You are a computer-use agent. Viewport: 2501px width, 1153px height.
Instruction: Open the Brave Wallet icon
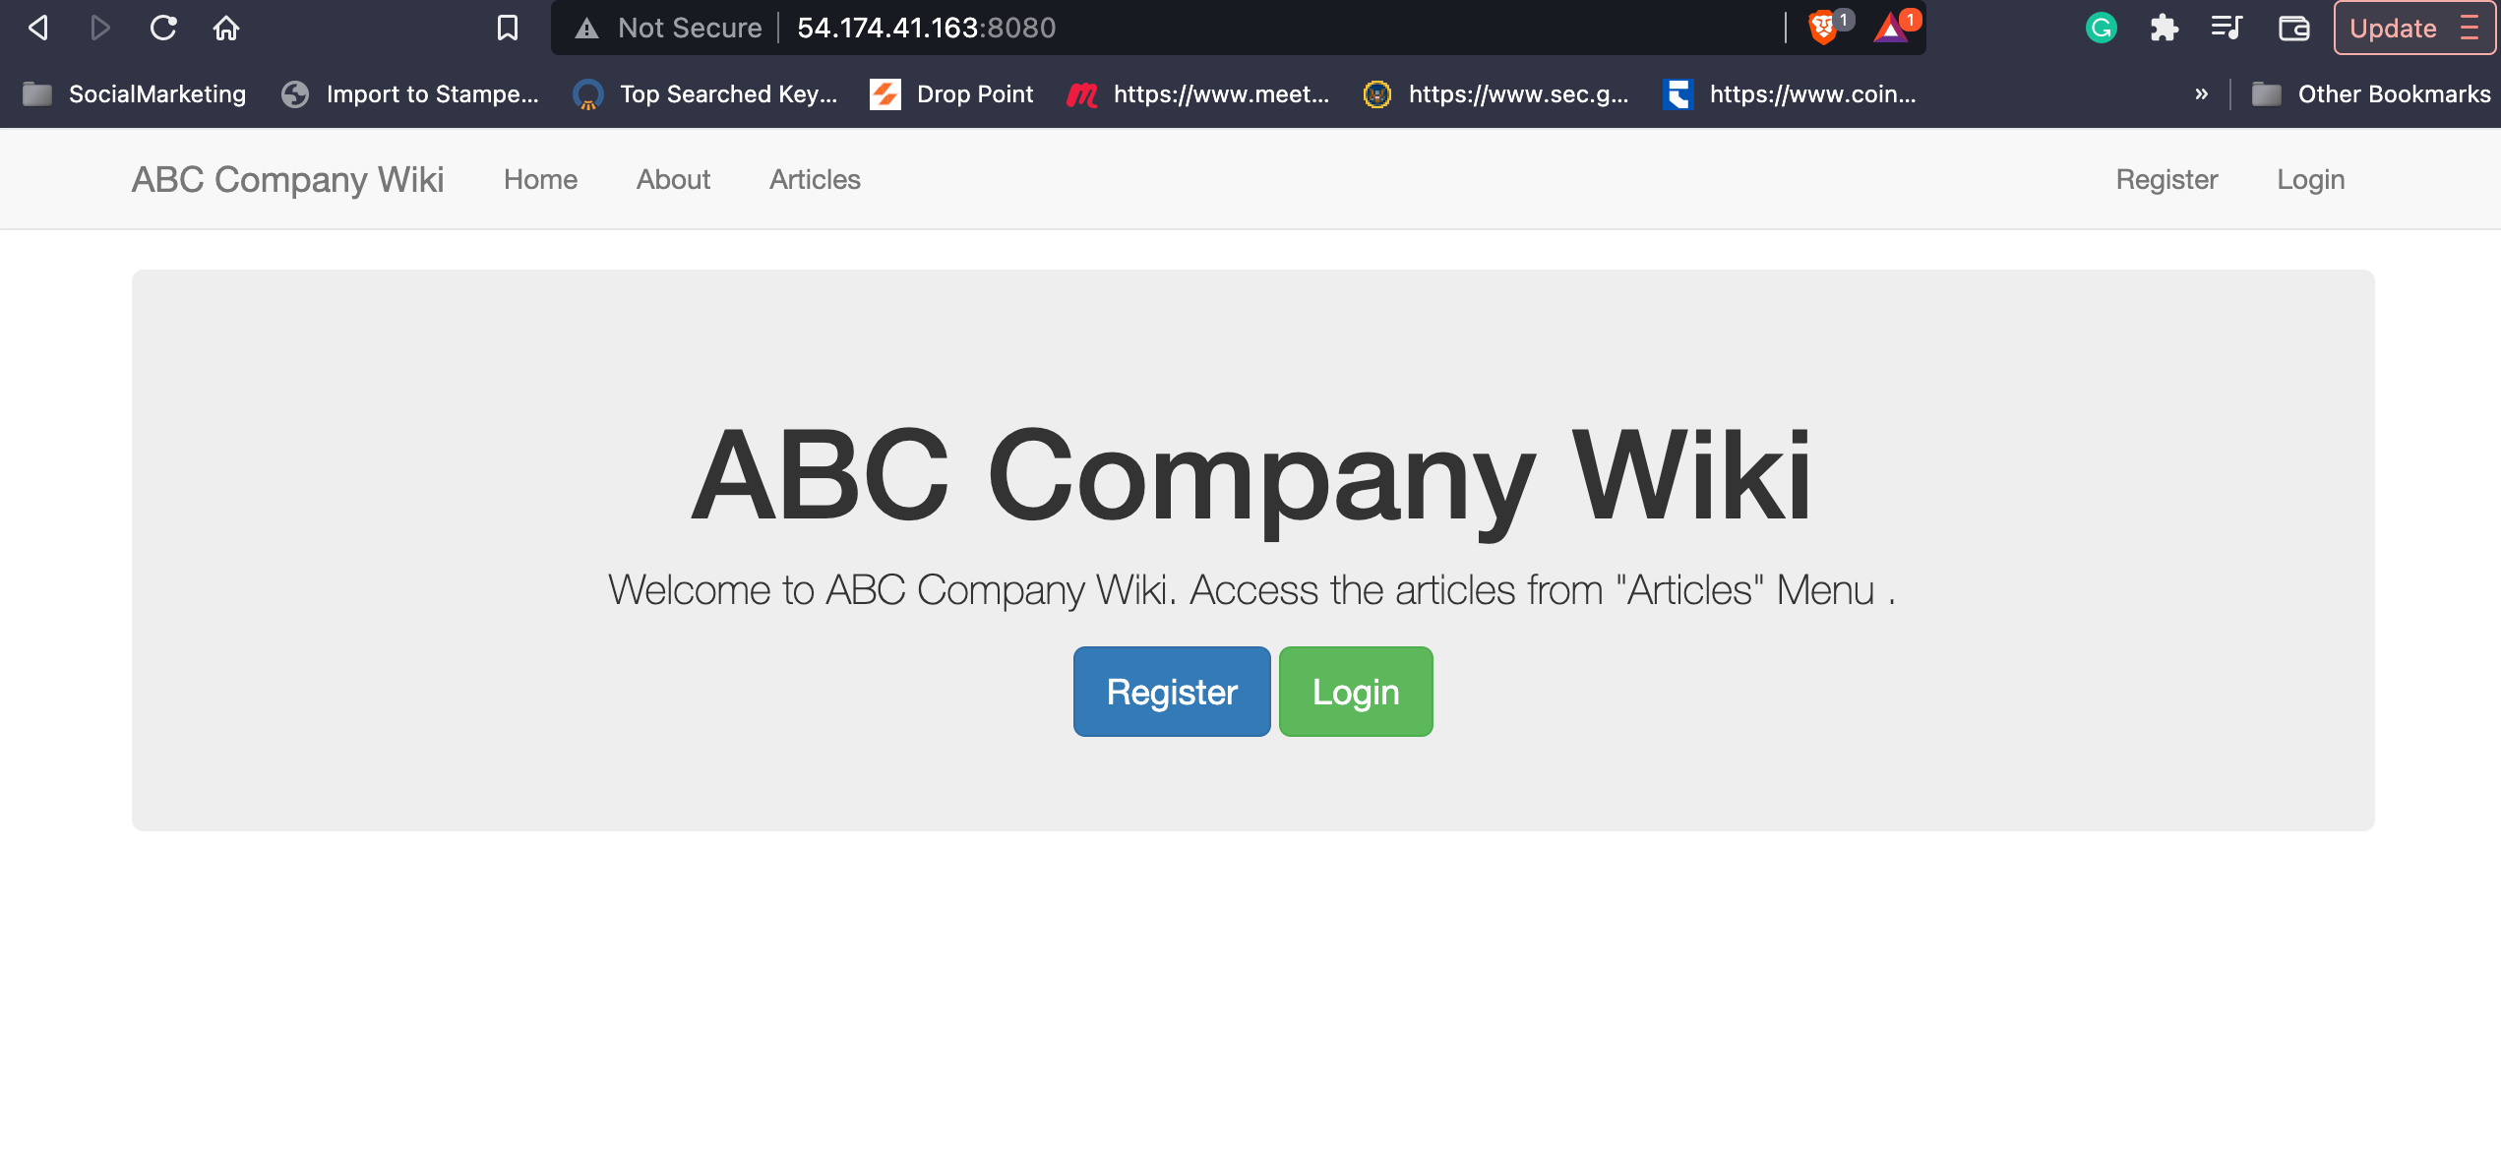(x=2294, y=28)
